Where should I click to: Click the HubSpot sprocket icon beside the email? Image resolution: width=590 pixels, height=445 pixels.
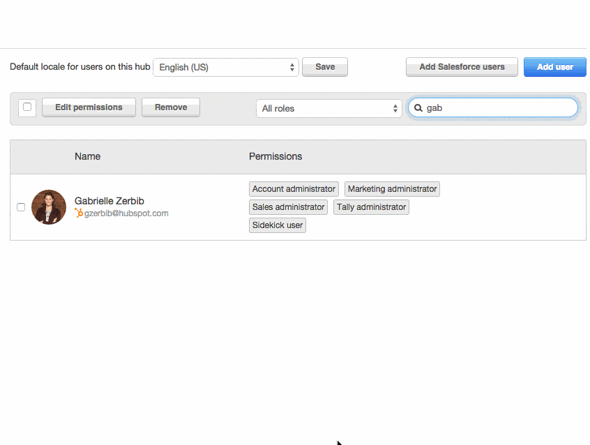point(79,213)
